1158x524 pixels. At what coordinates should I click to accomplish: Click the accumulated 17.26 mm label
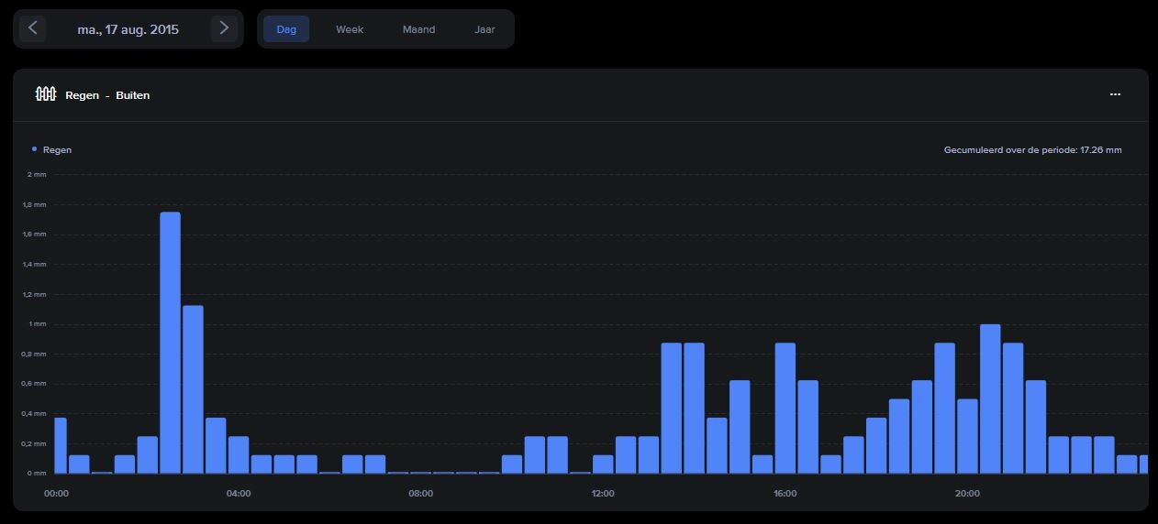[x=1033, y=150]
